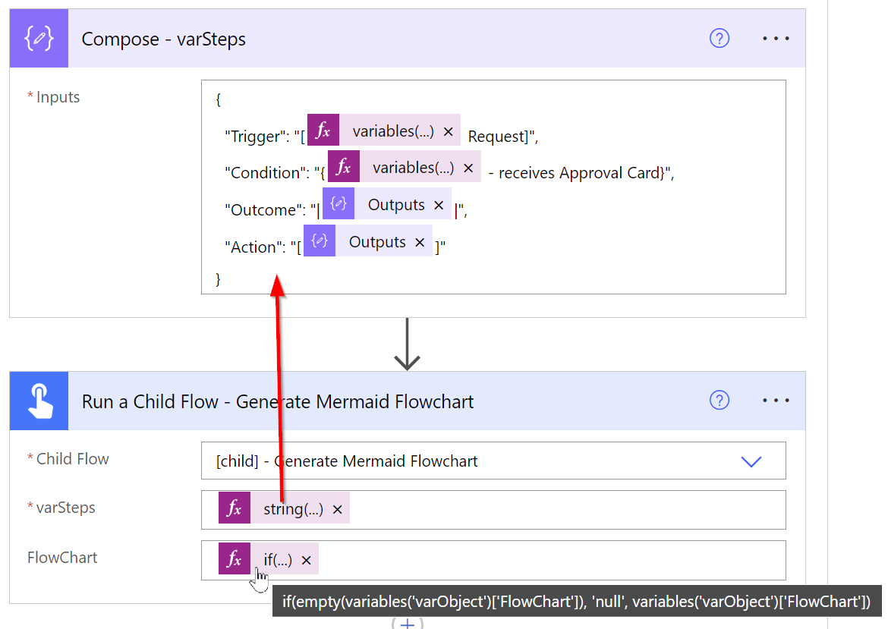
Task: Click the Run a Child Flow action icon
Action: pyautogui.click(x=39, y=401)
